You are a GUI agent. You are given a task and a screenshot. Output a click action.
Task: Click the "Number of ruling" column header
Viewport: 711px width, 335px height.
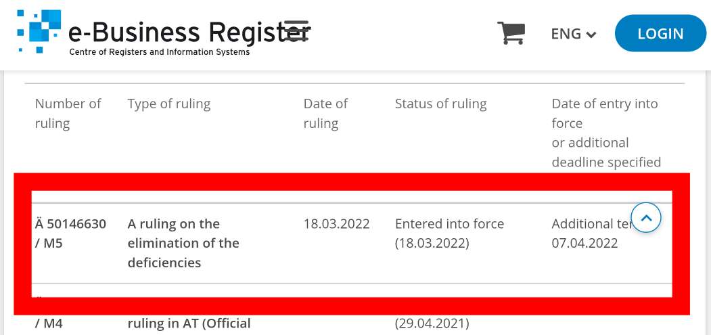[68, 114]
